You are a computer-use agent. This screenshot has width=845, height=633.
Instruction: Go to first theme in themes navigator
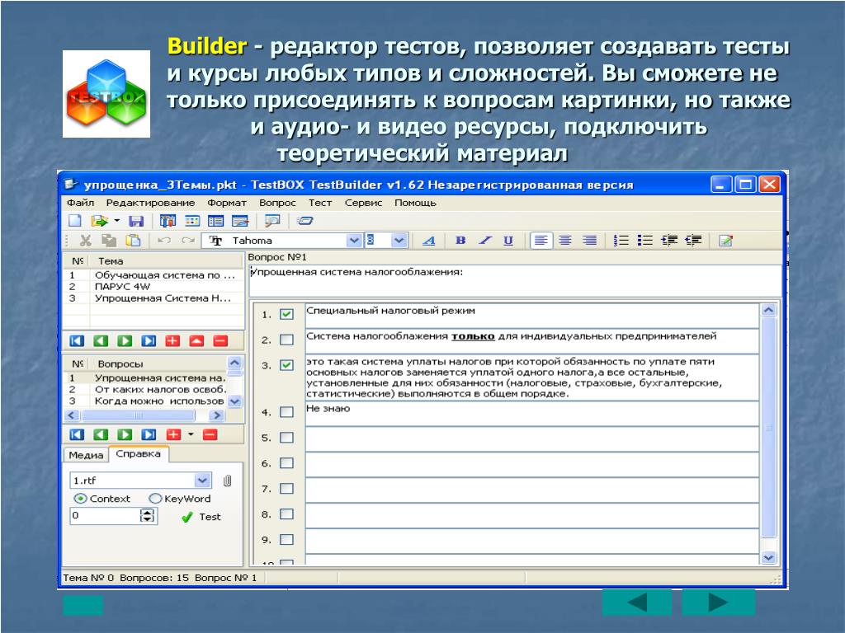(77, 340)
